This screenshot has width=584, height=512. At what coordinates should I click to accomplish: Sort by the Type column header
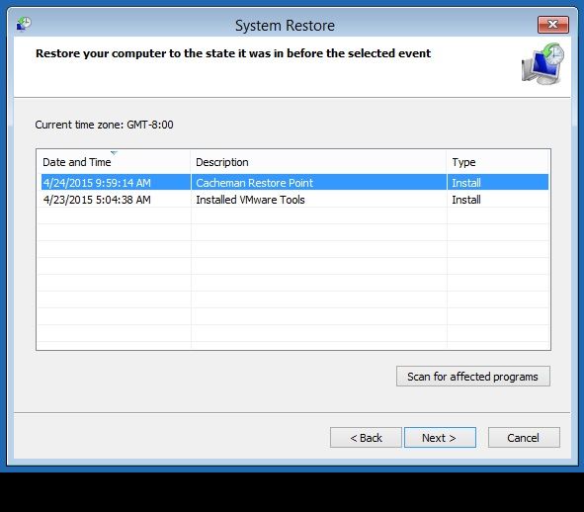tap(497, 162)
